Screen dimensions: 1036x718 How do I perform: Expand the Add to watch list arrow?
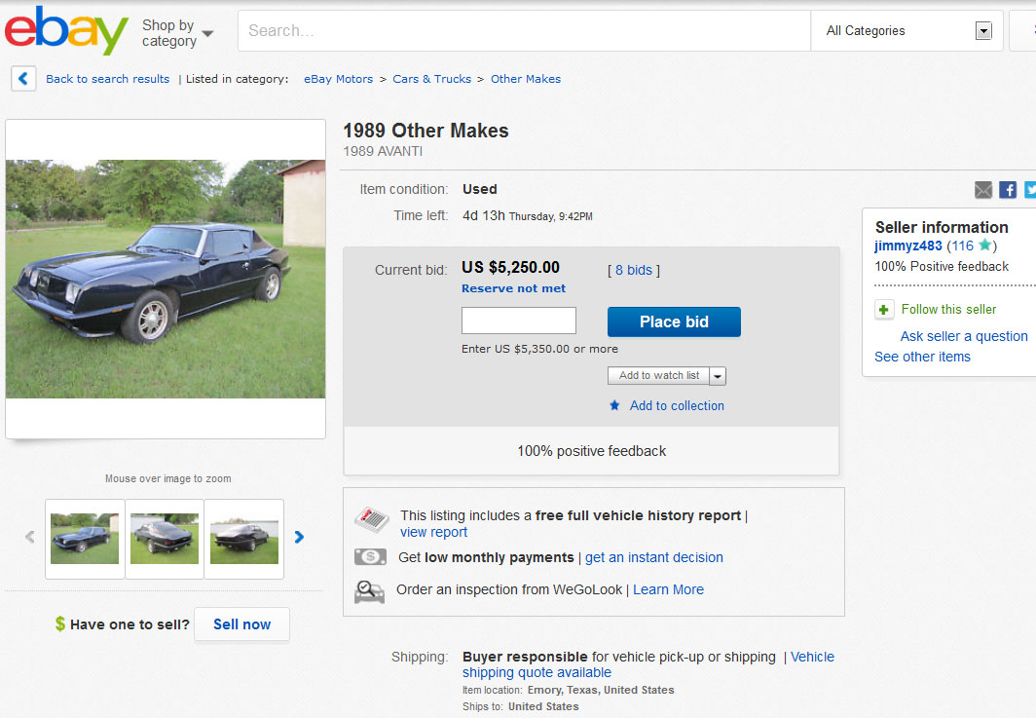pos(718,376)
